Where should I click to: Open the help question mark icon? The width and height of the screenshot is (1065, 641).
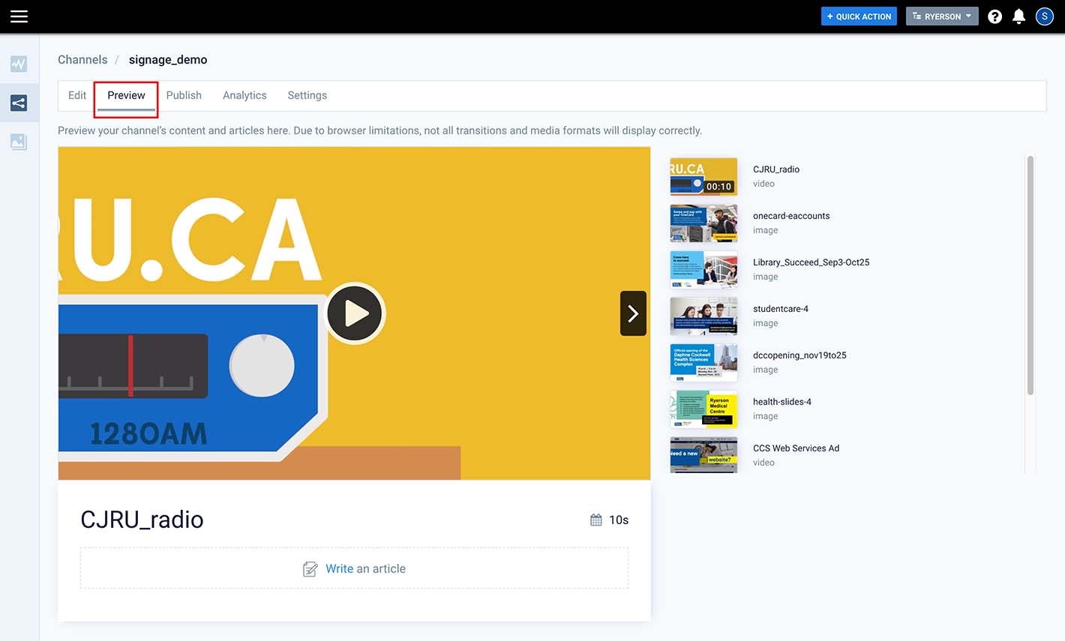(x=994, y=16)
